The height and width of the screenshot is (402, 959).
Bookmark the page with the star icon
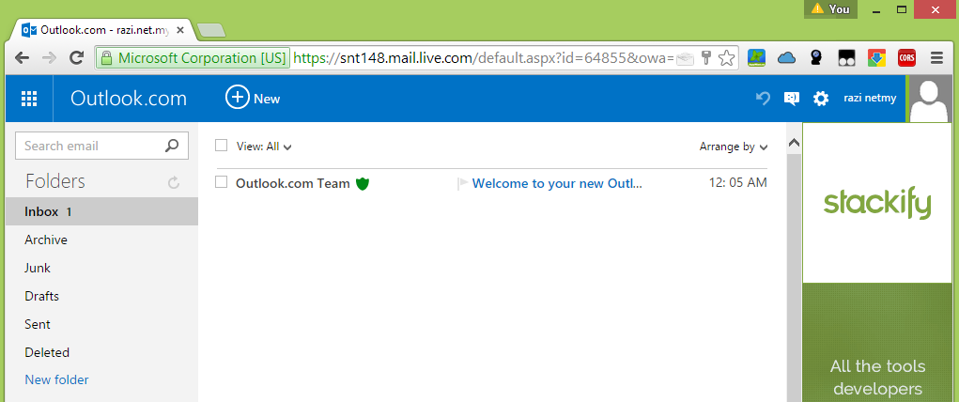[726, 58]
